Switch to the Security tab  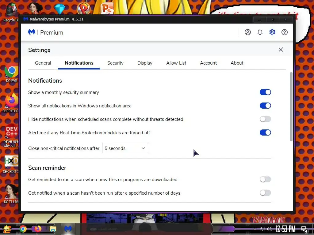click(x=115, y=63)
